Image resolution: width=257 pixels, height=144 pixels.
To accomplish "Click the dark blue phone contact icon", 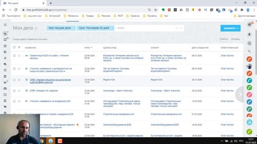I will pos(249,102).
